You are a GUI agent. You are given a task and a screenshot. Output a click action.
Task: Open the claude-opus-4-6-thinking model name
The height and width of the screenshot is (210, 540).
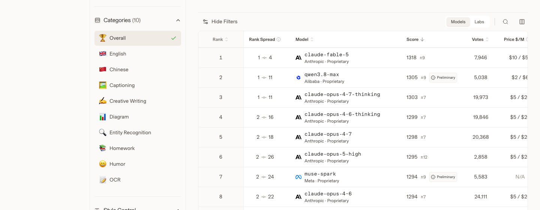pos(342,114)
